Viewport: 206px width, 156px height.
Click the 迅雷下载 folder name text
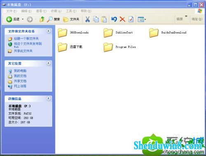(76, 47)
